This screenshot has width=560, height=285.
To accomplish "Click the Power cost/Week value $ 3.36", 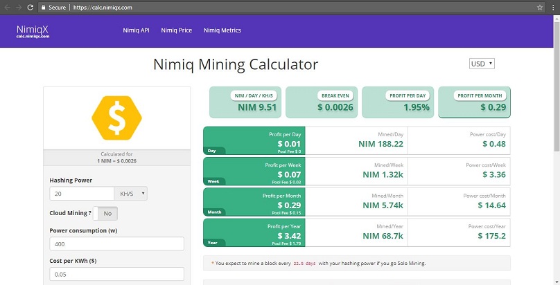I will click(494, 174).
